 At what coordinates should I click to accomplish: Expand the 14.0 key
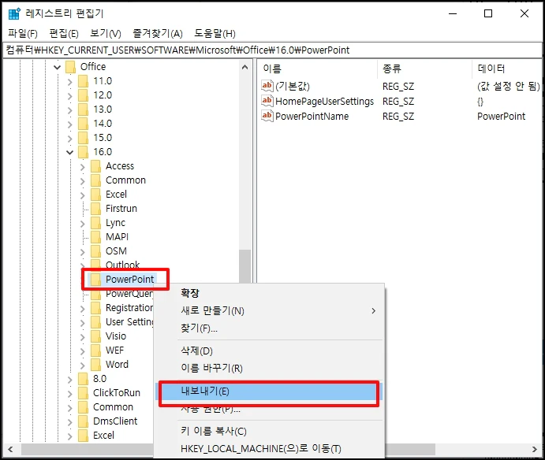point(70,124)
